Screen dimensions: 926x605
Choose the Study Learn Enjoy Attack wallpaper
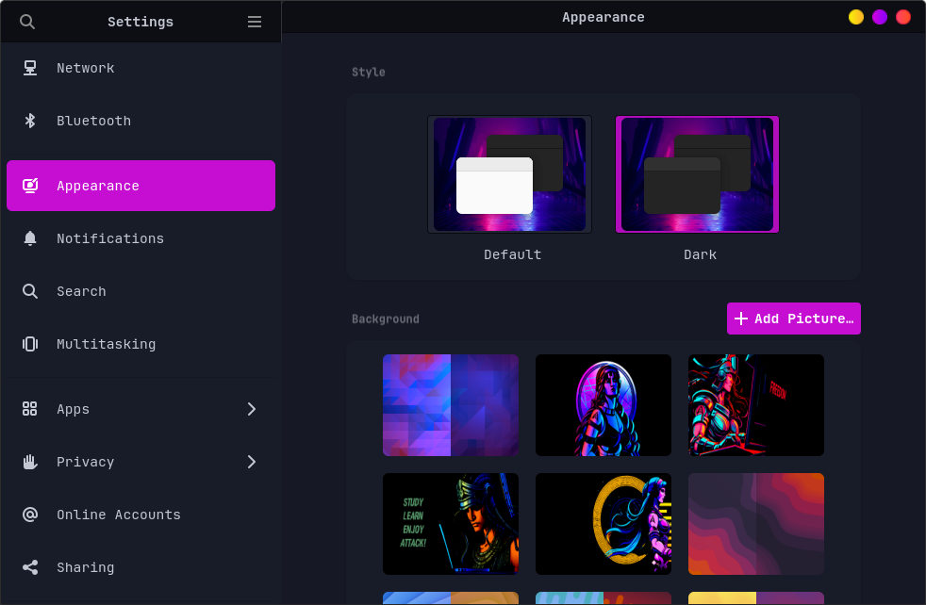point(451,524)
